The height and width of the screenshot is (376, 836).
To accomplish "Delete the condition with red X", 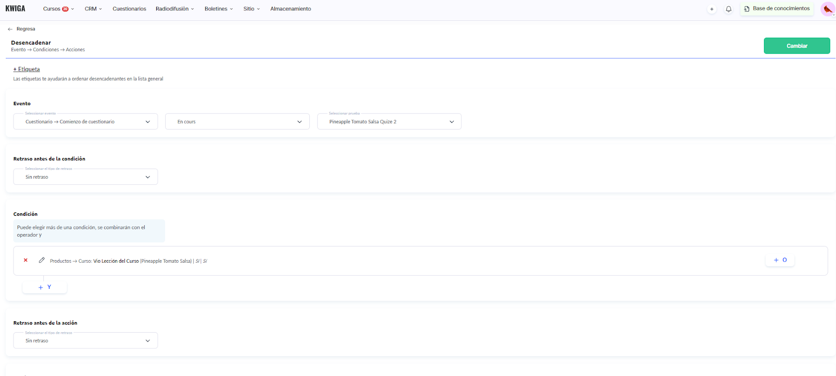I will coord(26,260).
